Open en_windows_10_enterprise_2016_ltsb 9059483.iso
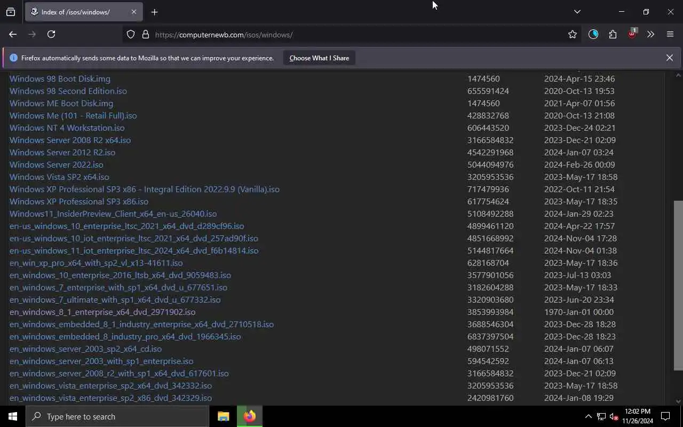683x427 pixels. (x=120, y=275)
